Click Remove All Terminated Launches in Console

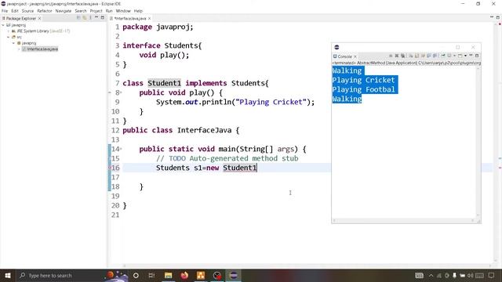pyautogui.click(x=402, y=56)
